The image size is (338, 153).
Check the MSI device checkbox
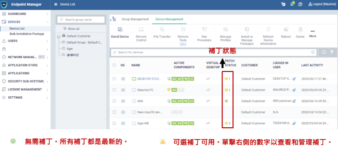[114, 101]
